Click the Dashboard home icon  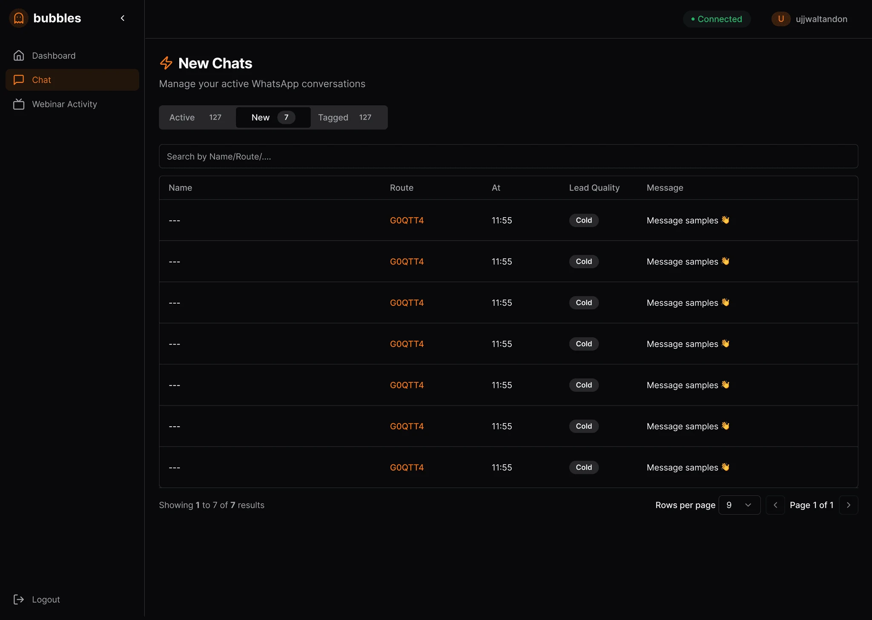(19, 55)
